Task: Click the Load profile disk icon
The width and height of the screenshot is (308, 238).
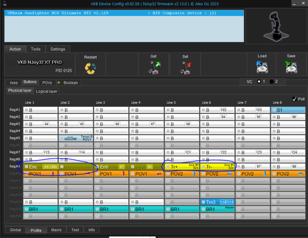Action: coord(262,67)
